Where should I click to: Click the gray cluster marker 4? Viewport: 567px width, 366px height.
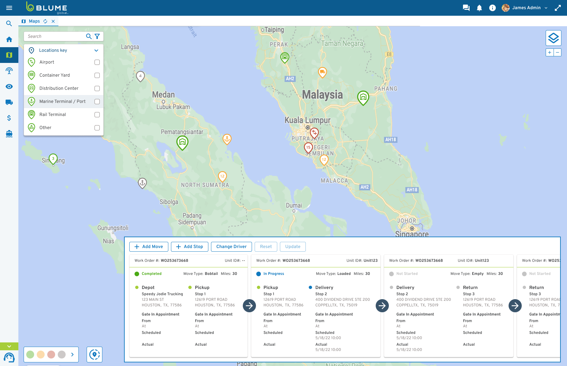point(140,76)
